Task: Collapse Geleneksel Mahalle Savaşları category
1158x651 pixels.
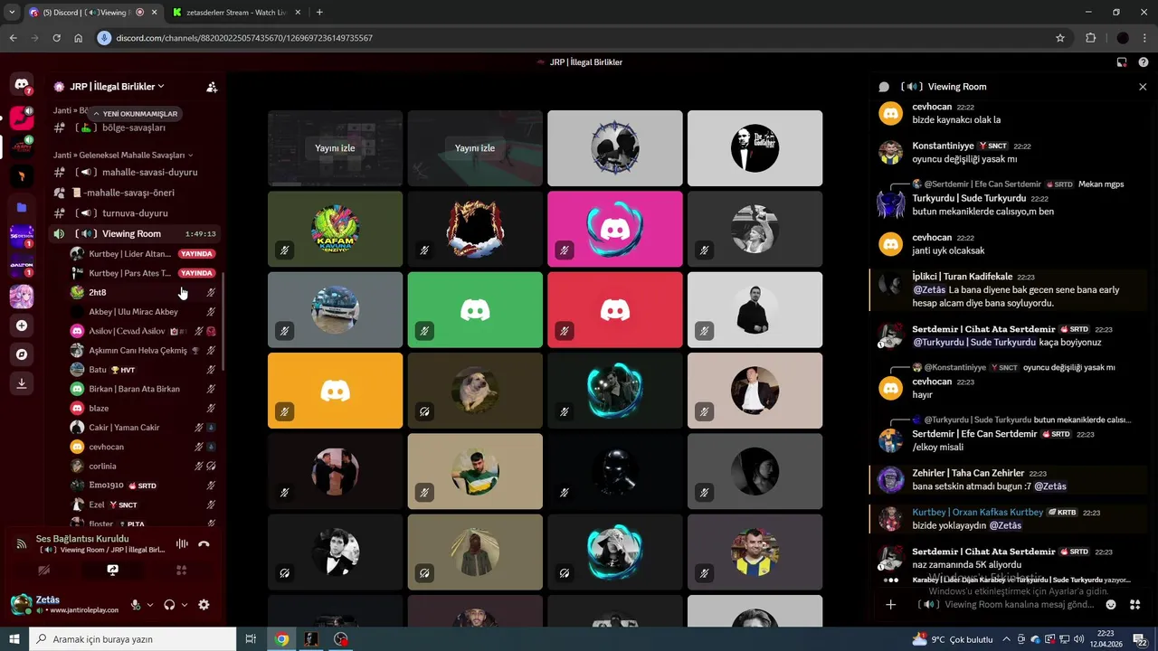Action: (x=122, y=155)
